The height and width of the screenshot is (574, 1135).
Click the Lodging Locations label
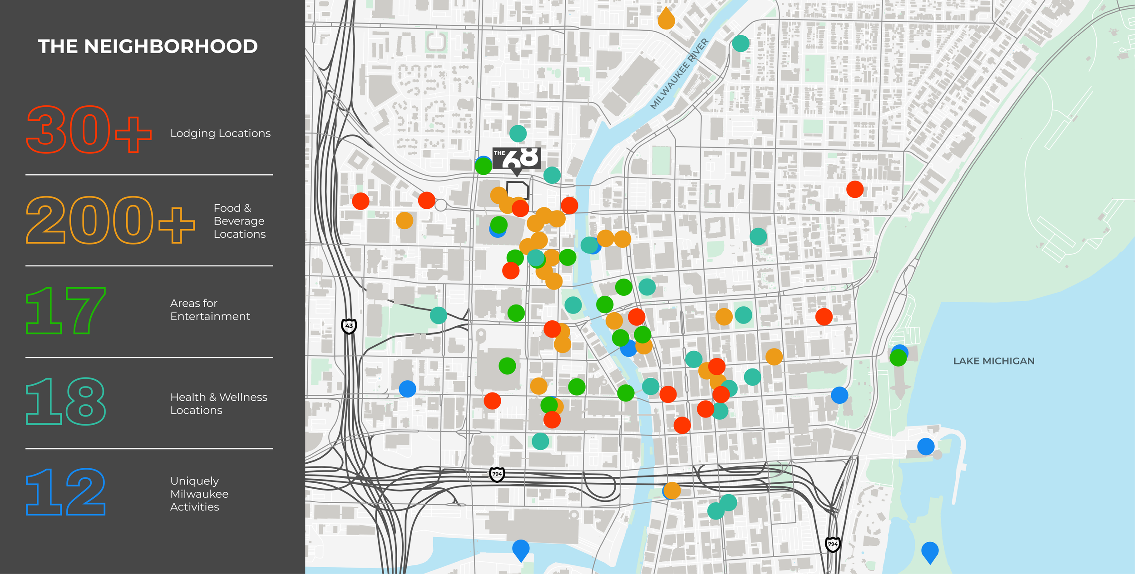click(220, 133)
